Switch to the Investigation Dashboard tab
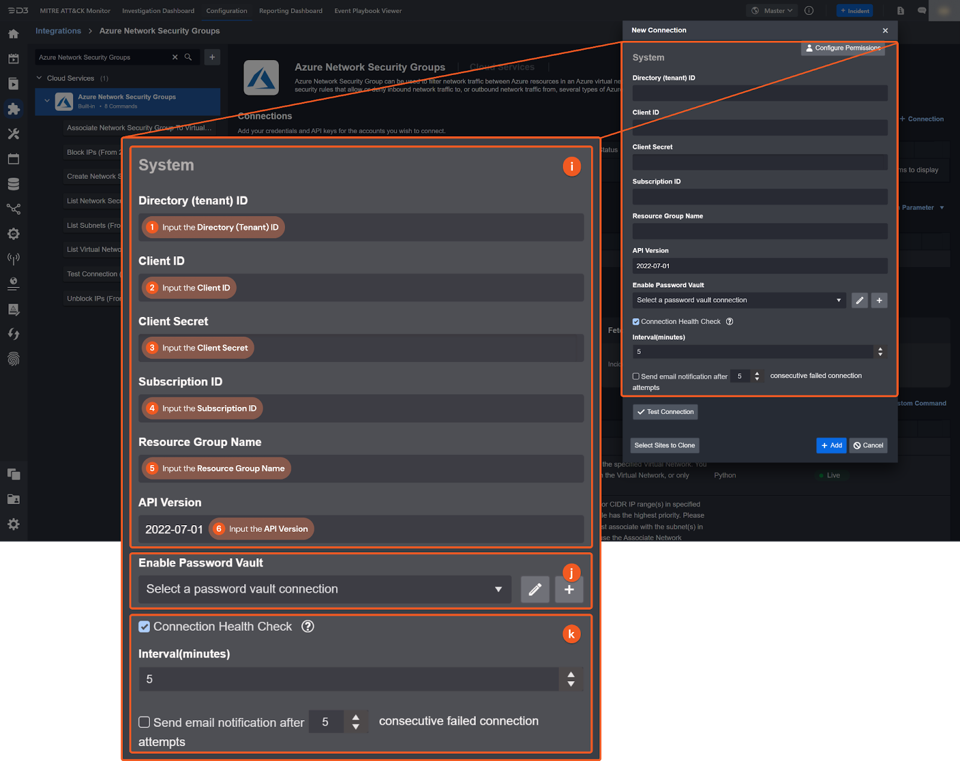The image size is (960, 761). (x=158, y=11)
